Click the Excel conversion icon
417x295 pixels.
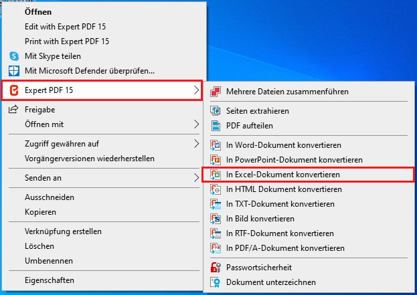coord(216,175)
